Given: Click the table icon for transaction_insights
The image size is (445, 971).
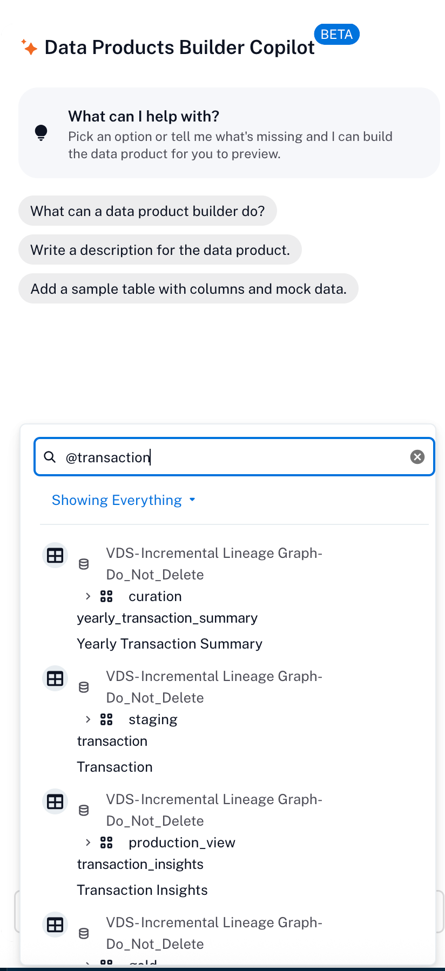Looking at the screenshot, I should click(x=55, y=801).
